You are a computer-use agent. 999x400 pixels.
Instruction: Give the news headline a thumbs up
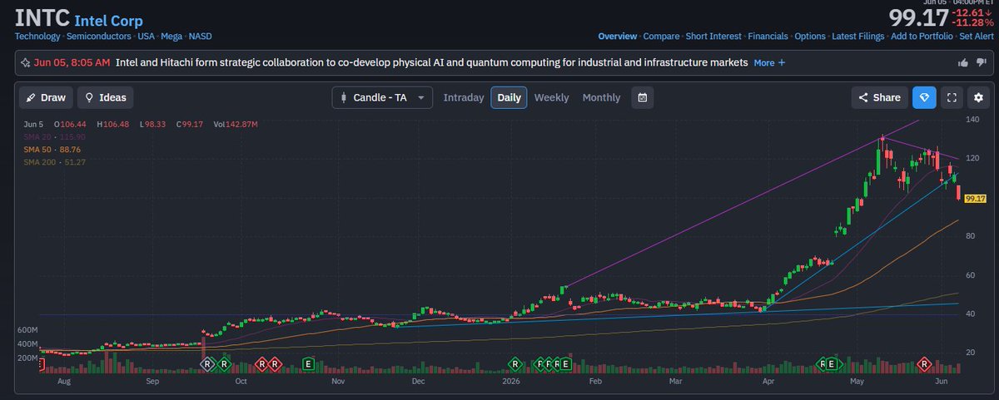[963, 62]
